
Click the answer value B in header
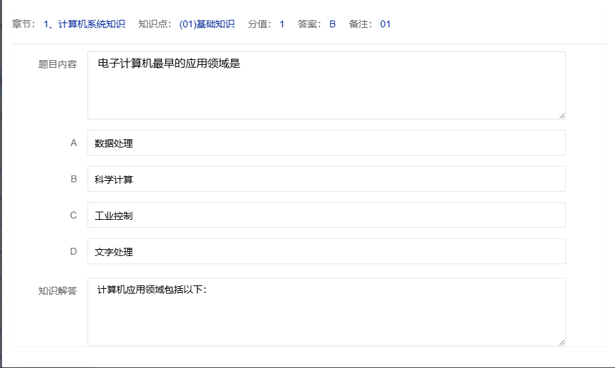click(x=332, y=24)
